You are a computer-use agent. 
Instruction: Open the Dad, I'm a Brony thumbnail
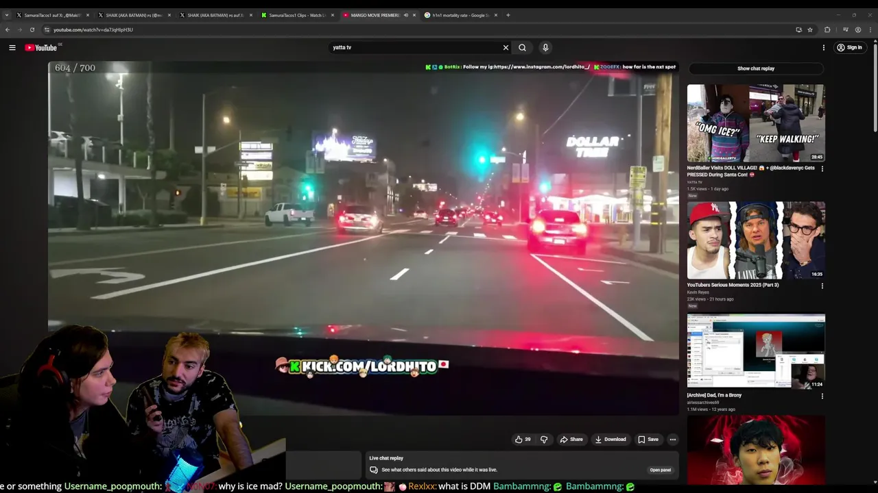756,351
